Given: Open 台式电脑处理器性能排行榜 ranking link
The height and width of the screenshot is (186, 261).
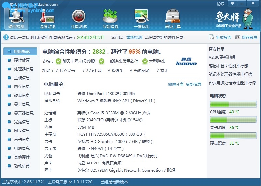Looking at the screenshot, I should click(232, 83).
